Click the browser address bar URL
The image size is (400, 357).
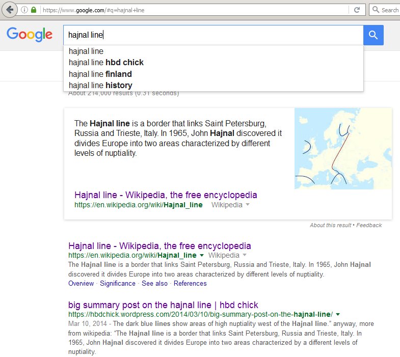pyautogui.click(x=93, y=10)
